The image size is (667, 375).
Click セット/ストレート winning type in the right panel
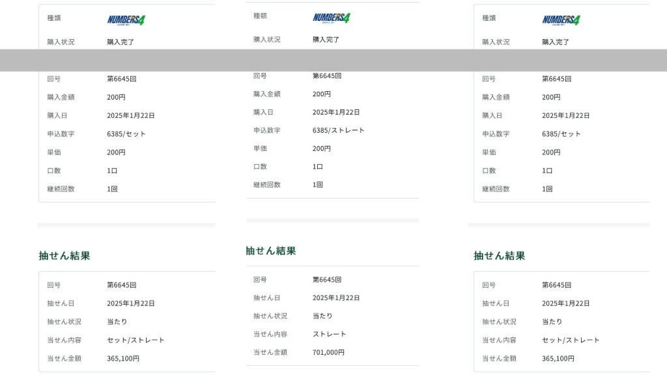tap(571, 340)
